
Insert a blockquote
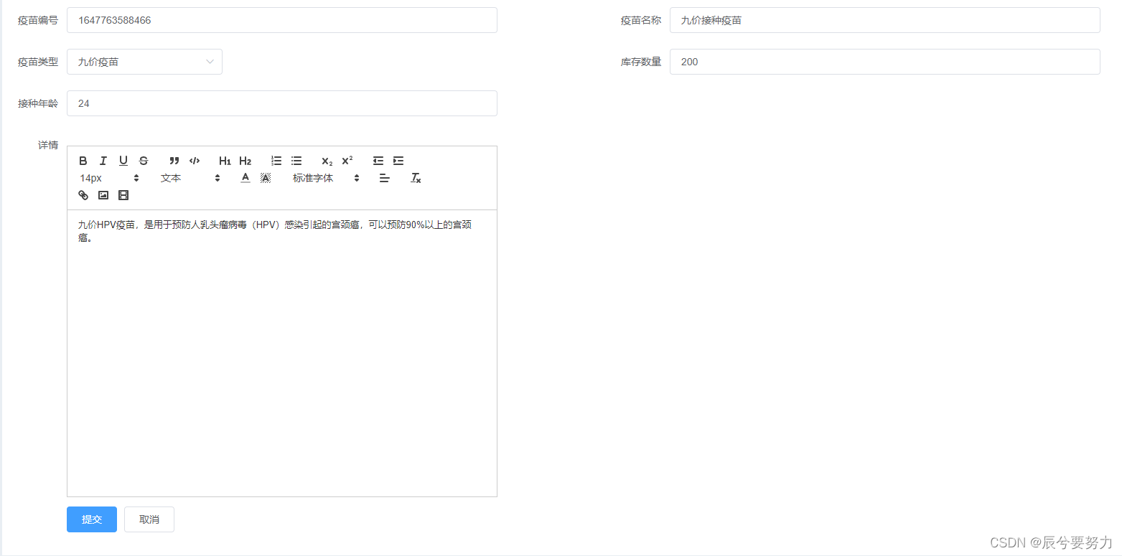[x=174, y=161]
